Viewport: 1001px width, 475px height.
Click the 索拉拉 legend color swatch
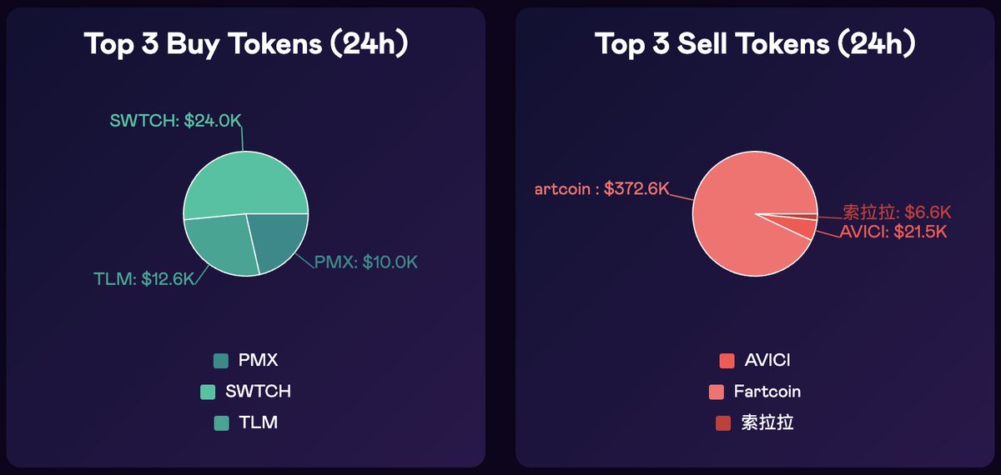(x=722, y=422)
